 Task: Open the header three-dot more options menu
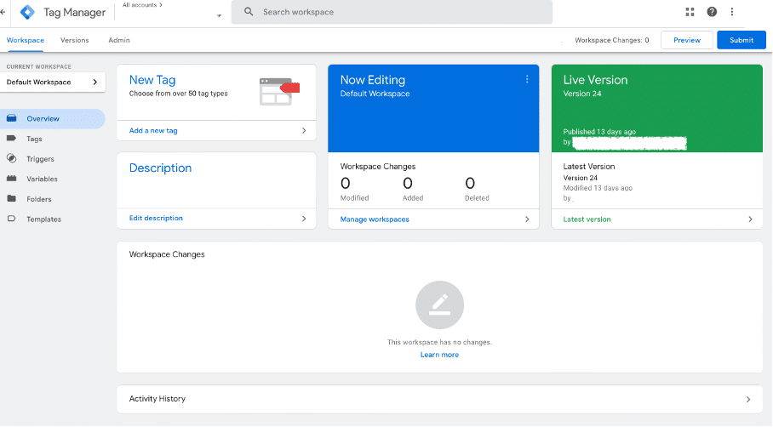[x=731, y=12]
